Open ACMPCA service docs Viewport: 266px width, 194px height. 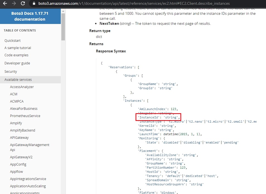point(17,101)
